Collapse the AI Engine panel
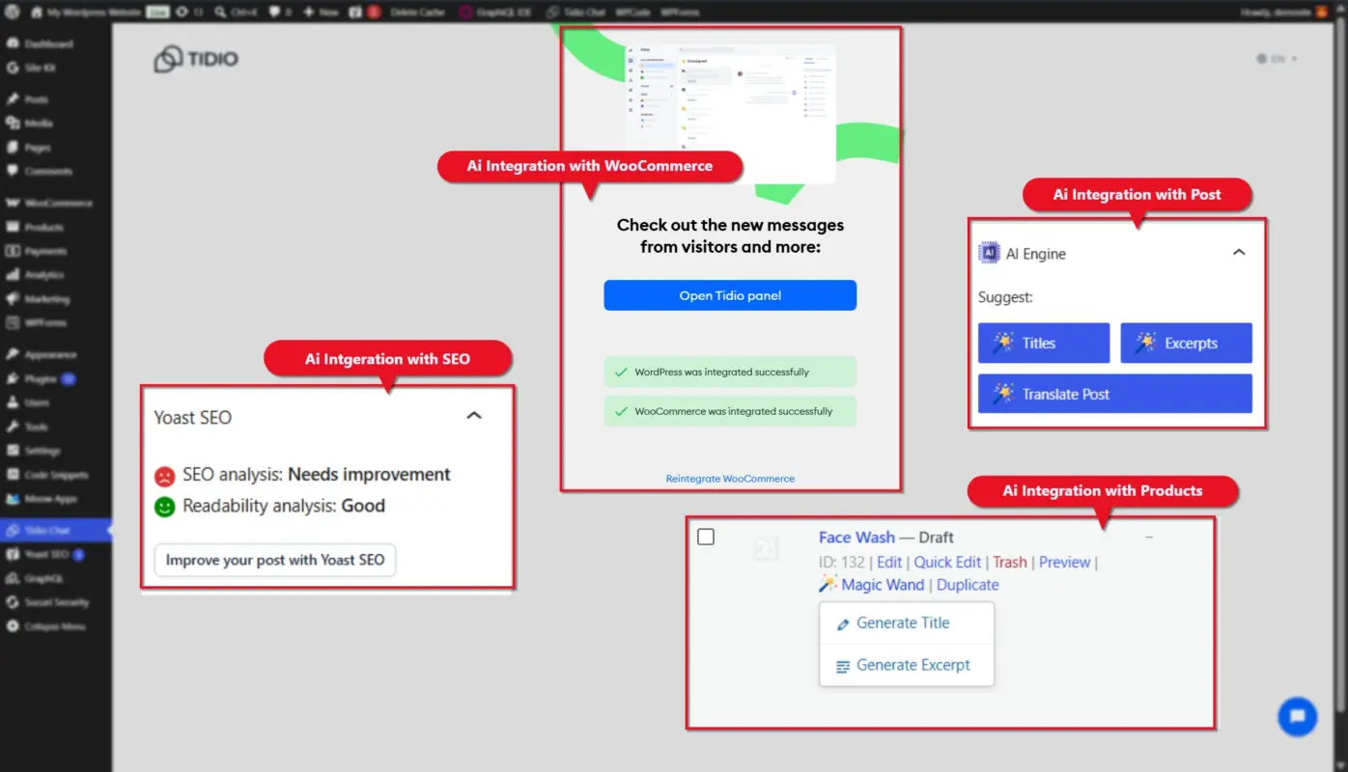Image resolution: width=1348 pixels, height=772 pixels. pos(1239,252)
